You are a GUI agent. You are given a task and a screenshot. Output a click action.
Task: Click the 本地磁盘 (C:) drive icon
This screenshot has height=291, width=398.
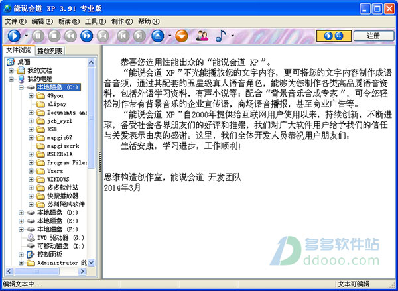pos(31,87)
